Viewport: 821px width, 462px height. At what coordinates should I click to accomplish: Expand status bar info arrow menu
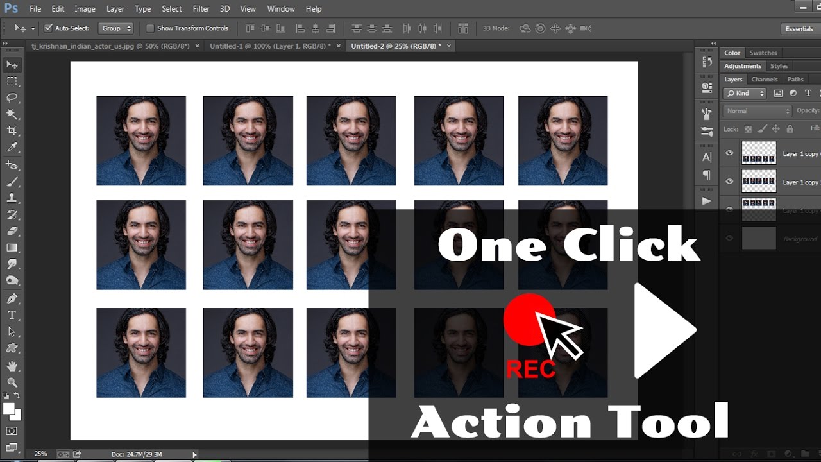pyautogui.click(x=194, y=454)
